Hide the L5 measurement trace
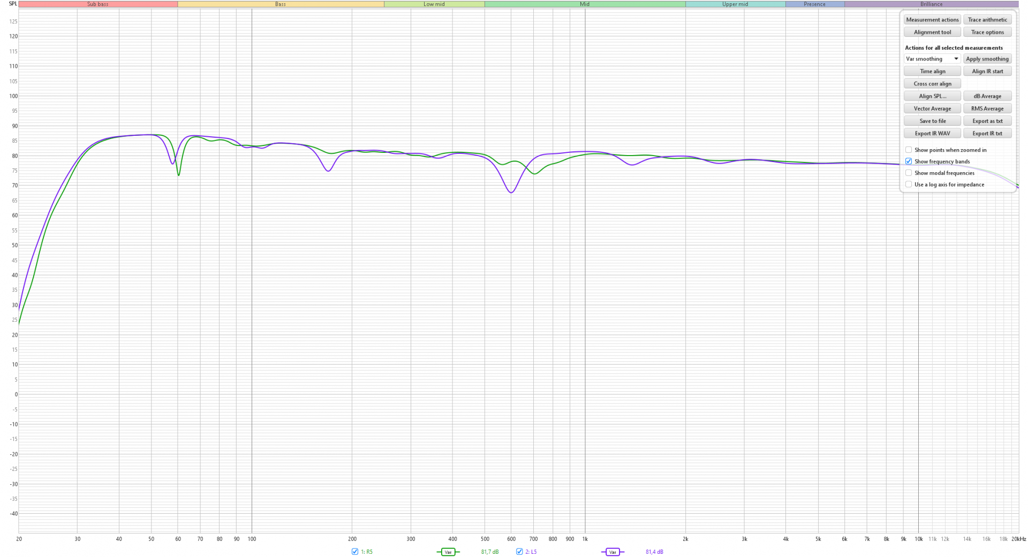The height and width of the screenshot is (557, 1028). click(x=519, y=552)
